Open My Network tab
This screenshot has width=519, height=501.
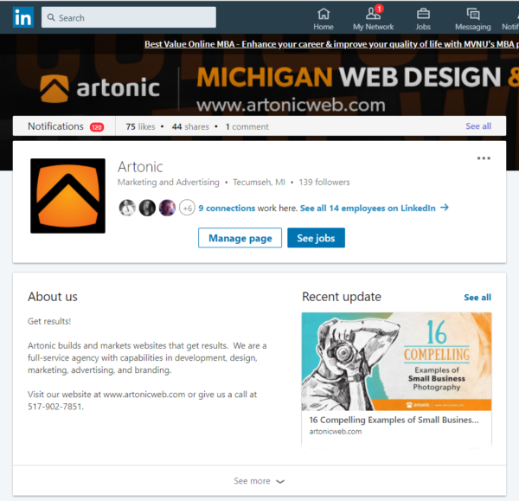[373, 19]
